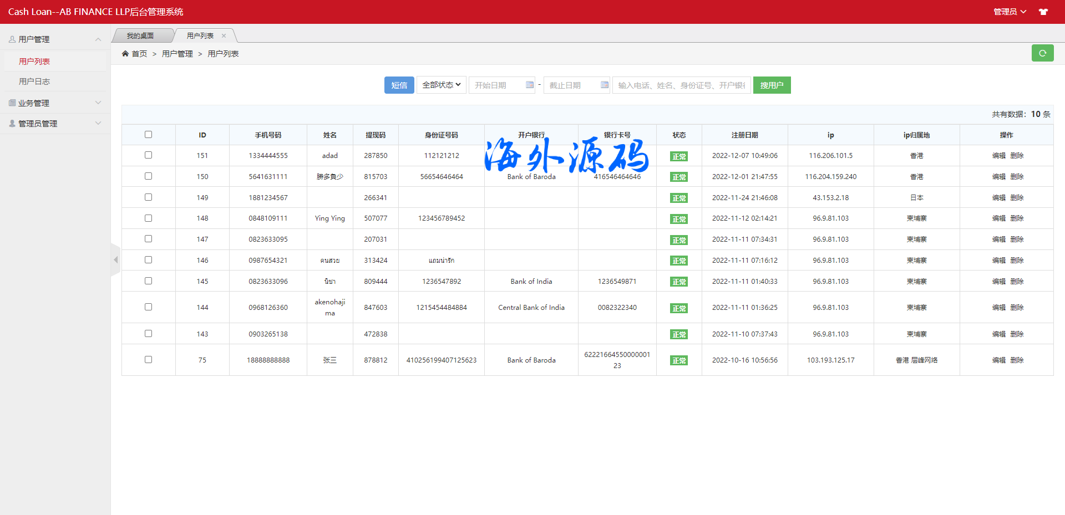Close the 用户列表 tab with X icon

pos(224,36)
